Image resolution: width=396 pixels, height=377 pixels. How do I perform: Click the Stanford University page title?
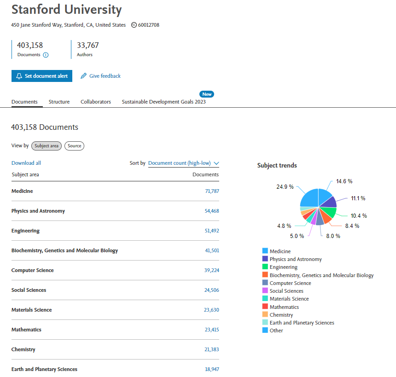(x=67, y=10)
